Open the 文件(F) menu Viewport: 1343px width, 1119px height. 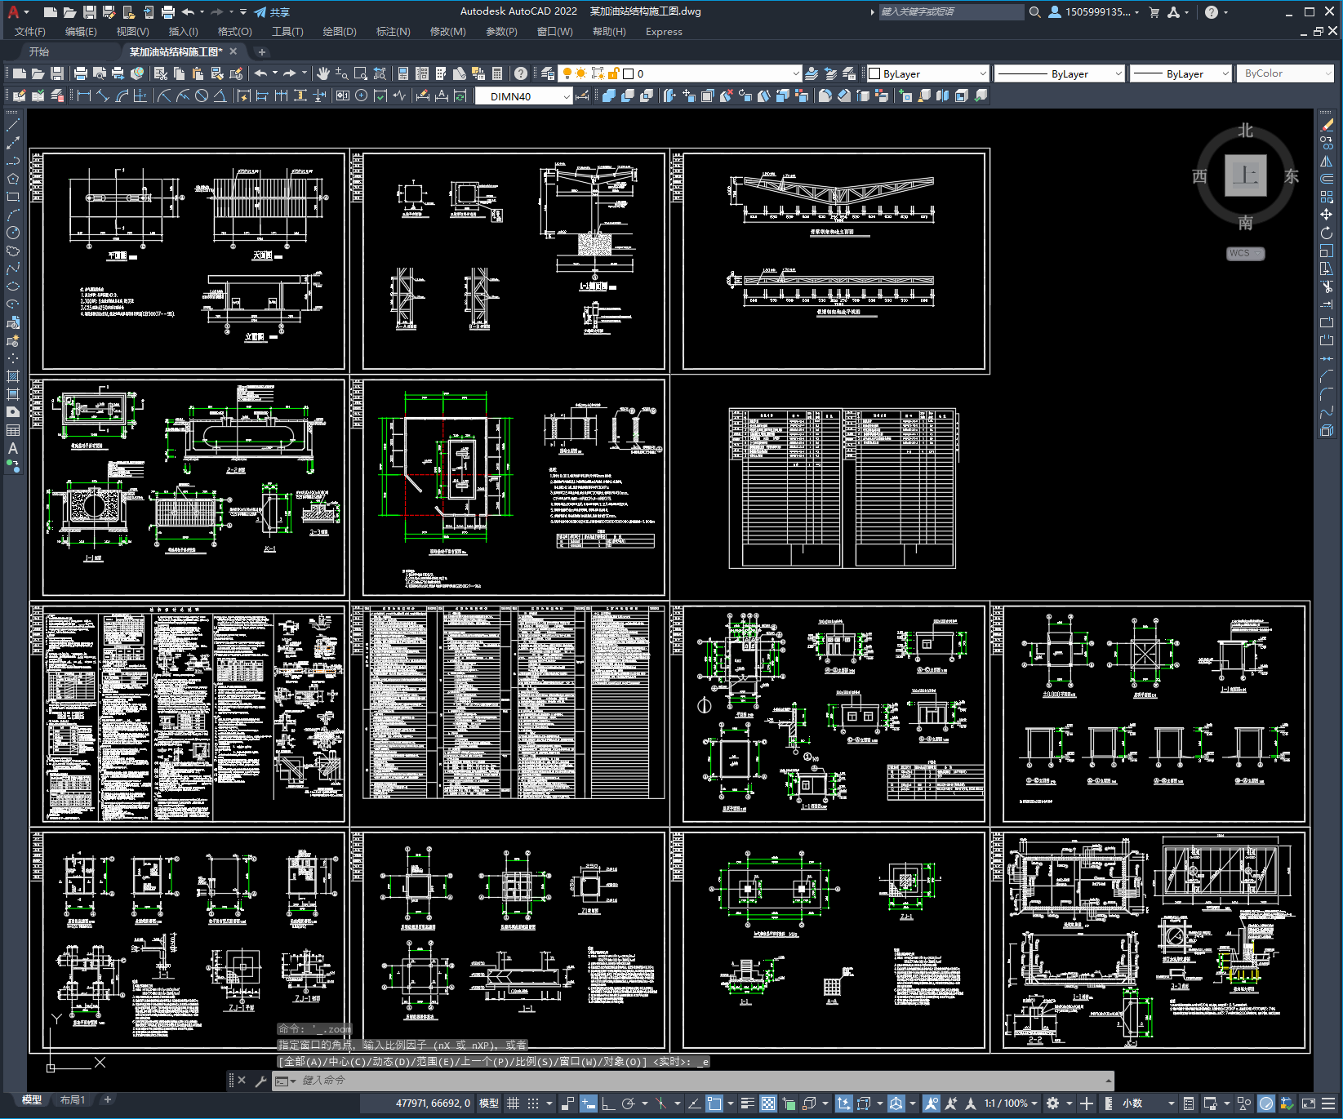click(30, 32)
